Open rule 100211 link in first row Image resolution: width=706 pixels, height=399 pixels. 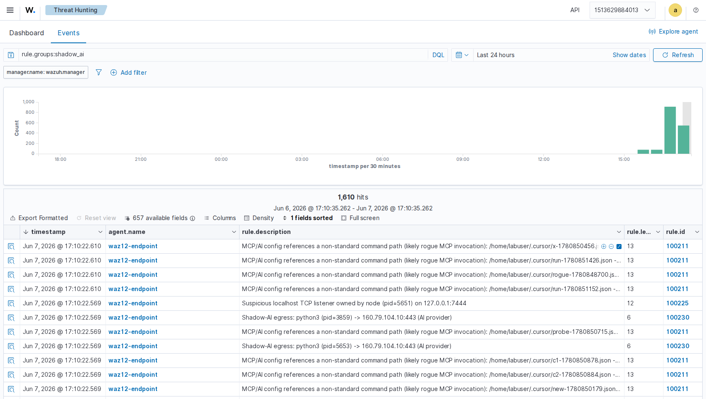click(x=677, y=246)
